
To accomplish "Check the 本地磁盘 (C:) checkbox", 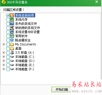I will tap(8, 57).
